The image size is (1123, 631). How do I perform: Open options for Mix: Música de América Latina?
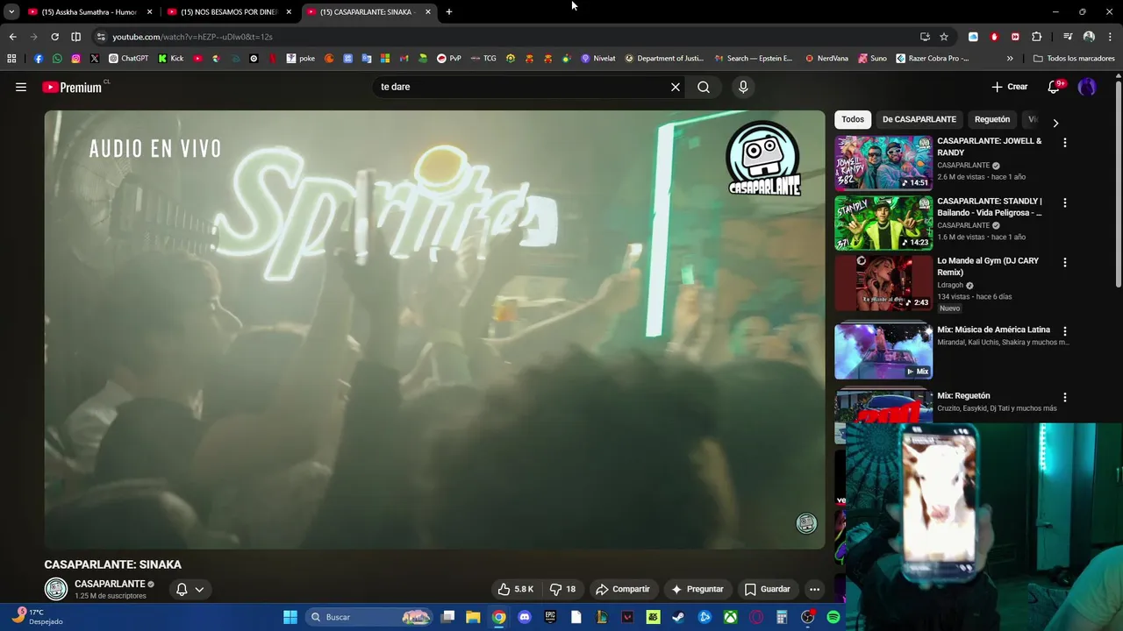[1065, 331]
